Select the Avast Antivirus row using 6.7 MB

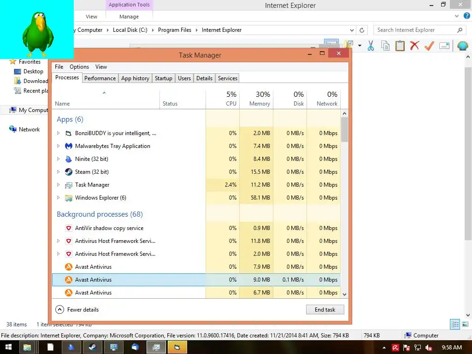pyautogui.click(x=196, y=293)
